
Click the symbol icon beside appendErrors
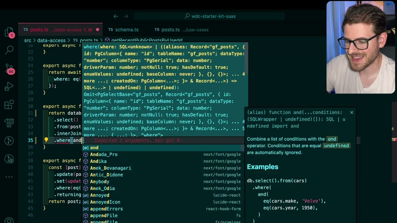coord(86,209)
